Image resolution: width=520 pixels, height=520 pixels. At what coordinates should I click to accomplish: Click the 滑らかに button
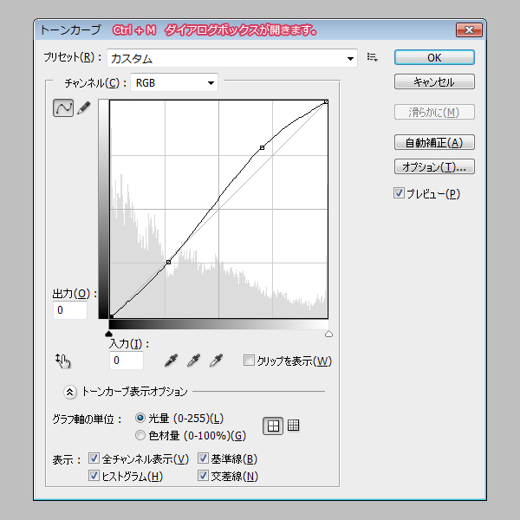434,113
